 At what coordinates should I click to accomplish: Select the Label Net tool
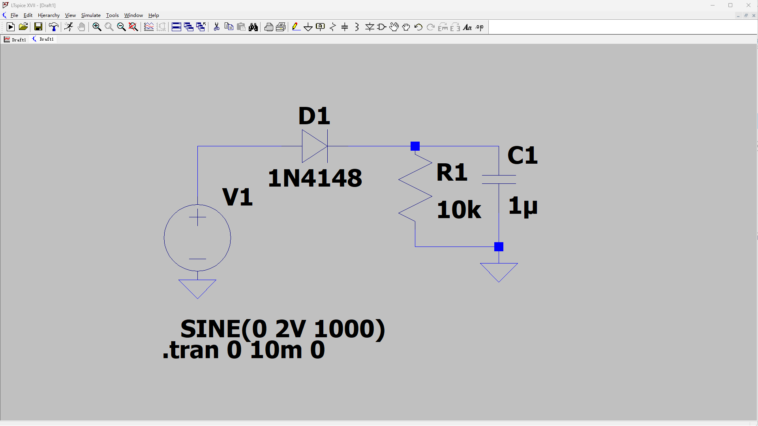coord(320,27)
